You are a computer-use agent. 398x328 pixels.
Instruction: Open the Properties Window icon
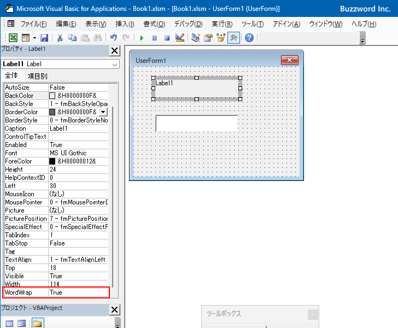pos(208,38)
